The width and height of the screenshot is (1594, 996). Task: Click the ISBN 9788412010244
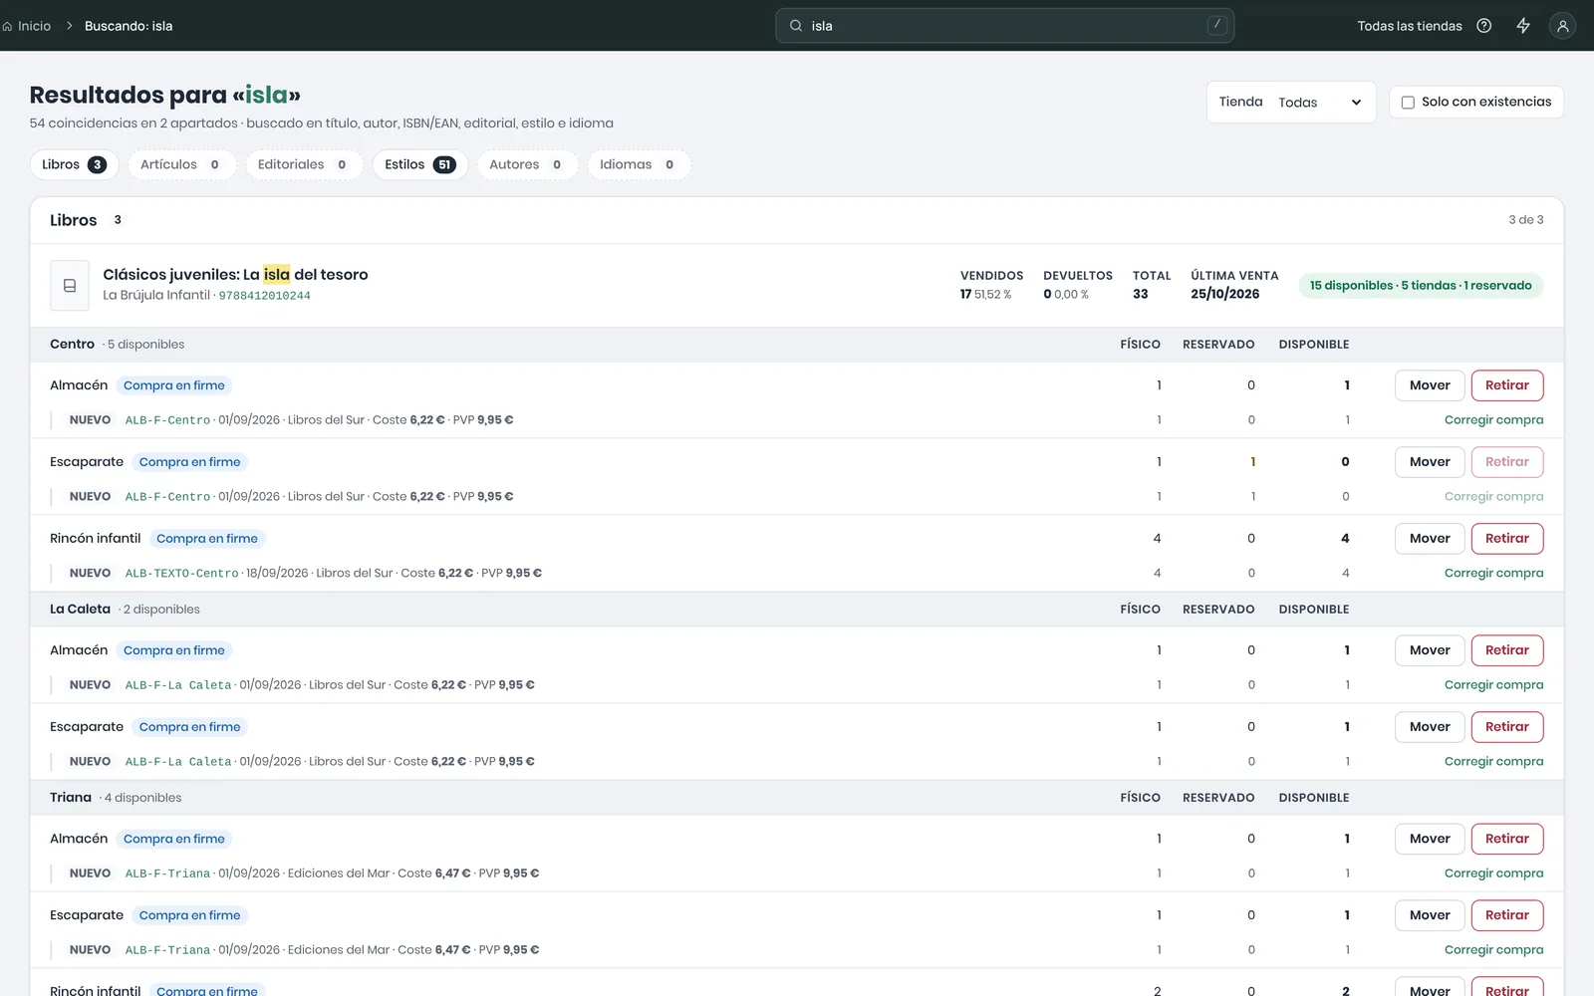tap(264, 296)
